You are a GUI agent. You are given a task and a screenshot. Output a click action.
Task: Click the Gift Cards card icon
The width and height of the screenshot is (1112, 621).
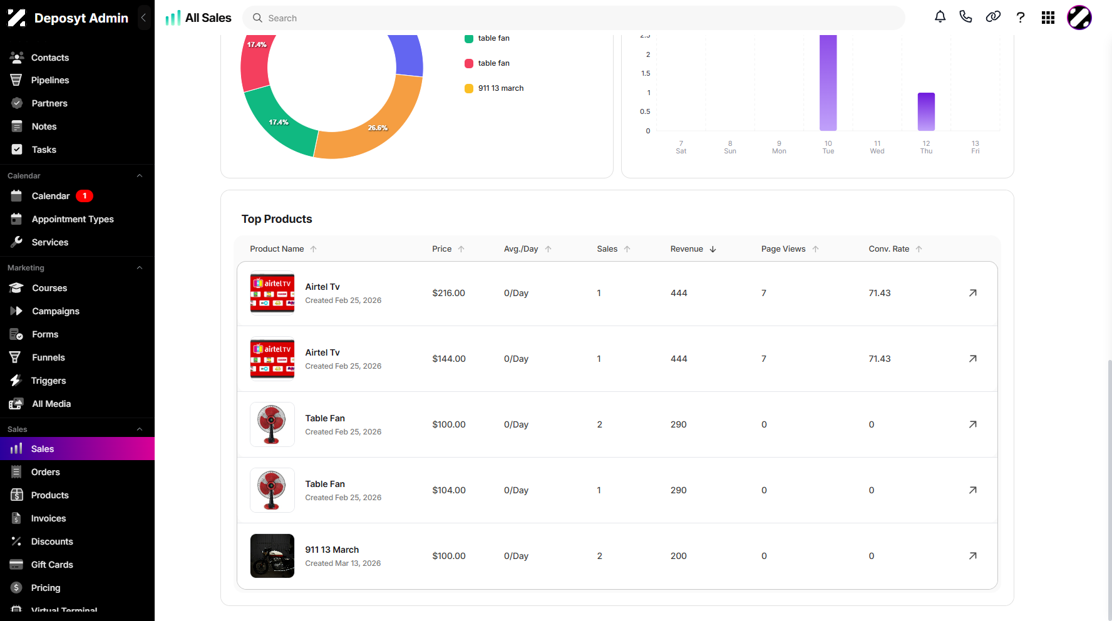16,565
